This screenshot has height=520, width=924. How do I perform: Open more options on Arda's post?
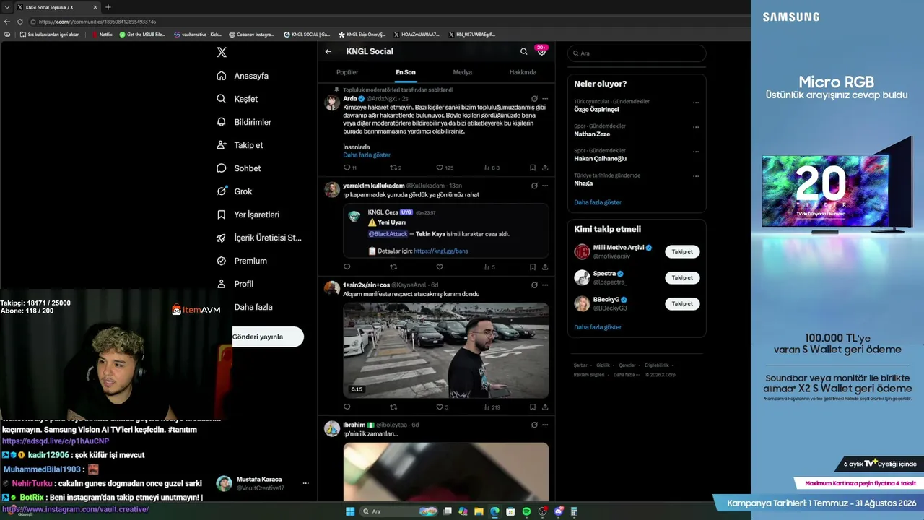point(545,98)
